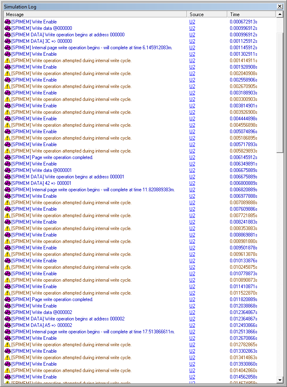Select 'Write operation begins at address 000001' message
Screen dimensions: 287x387
[x=68, y=177]
